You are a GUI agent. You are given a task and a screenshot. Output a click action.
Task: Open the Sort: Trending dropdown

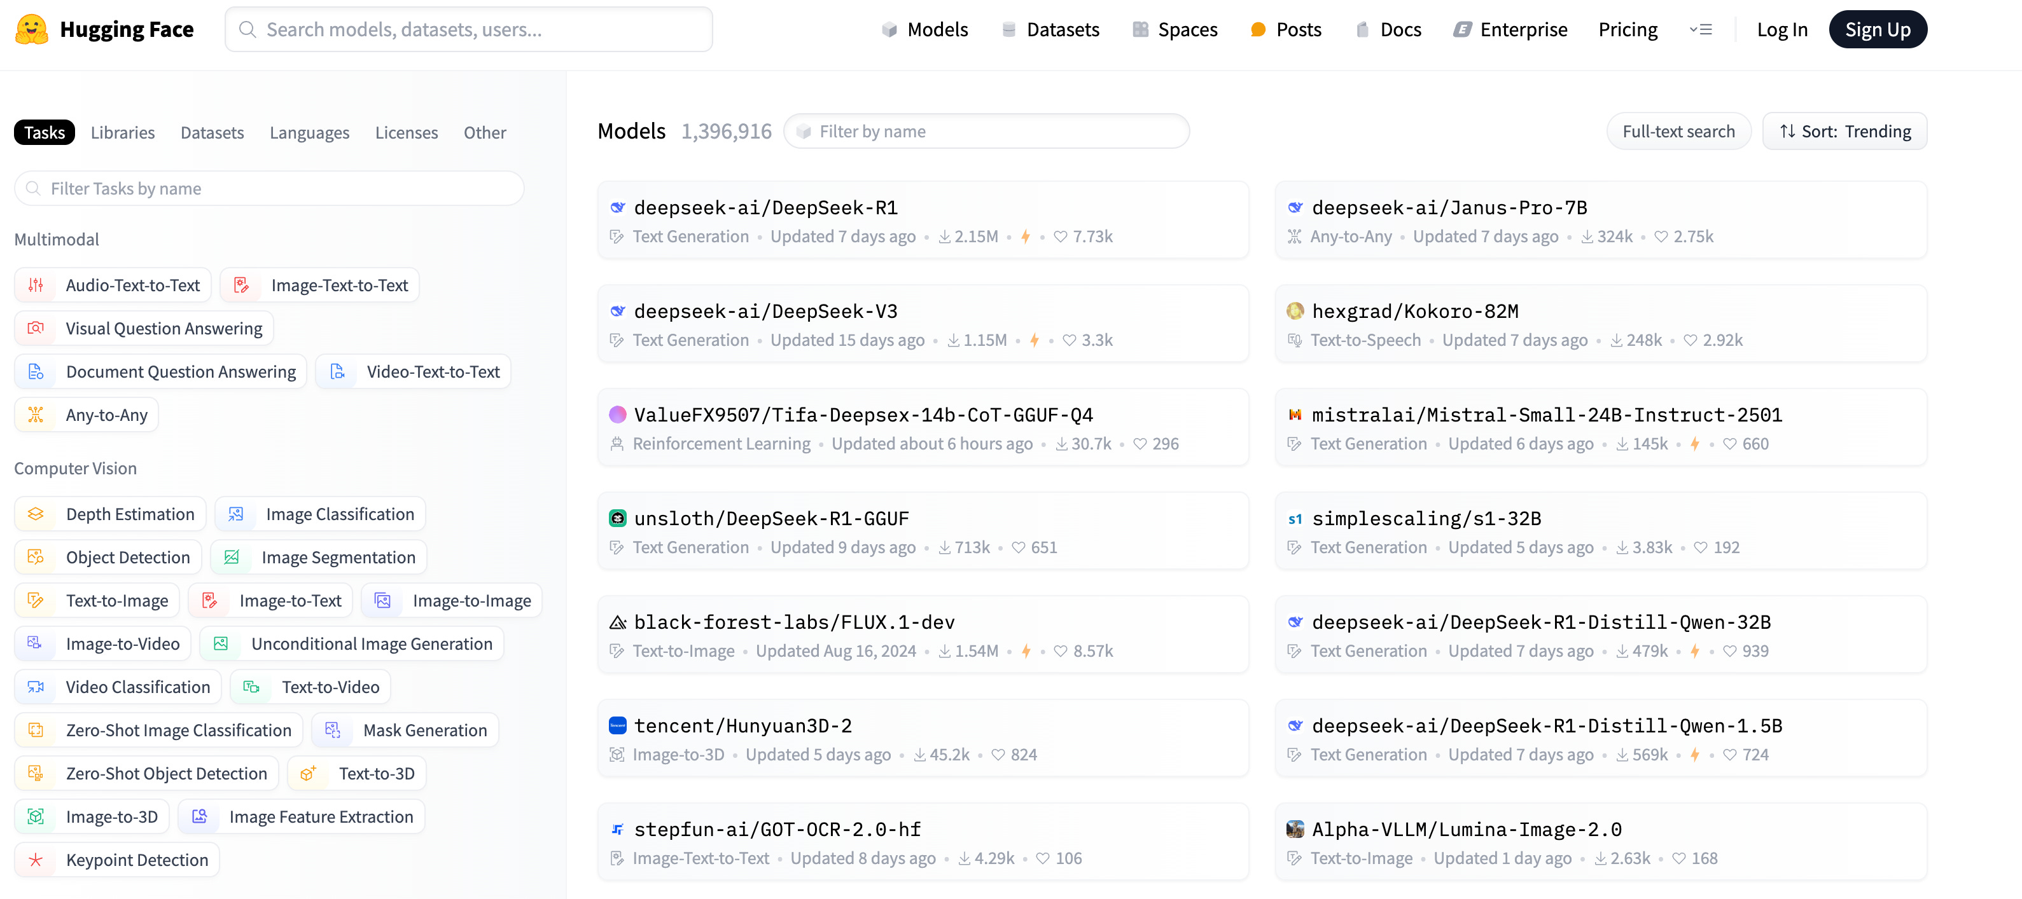(1844, 132)
